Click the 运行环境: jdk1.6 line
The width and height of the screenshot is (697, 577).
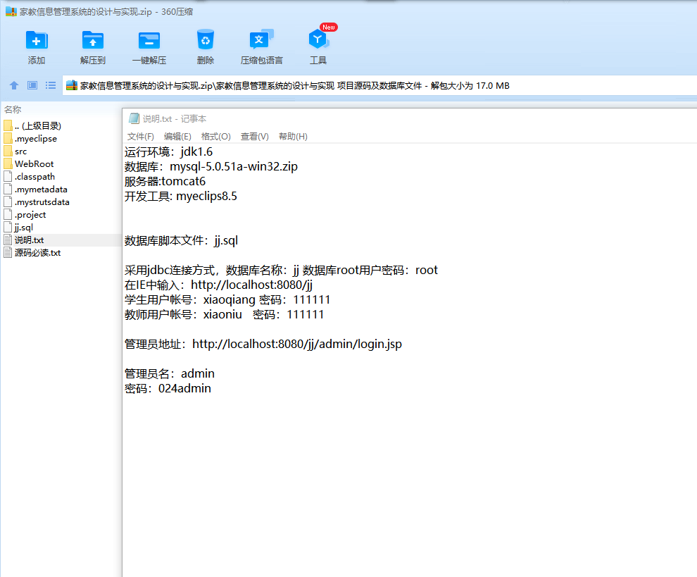tap(168, 151)
